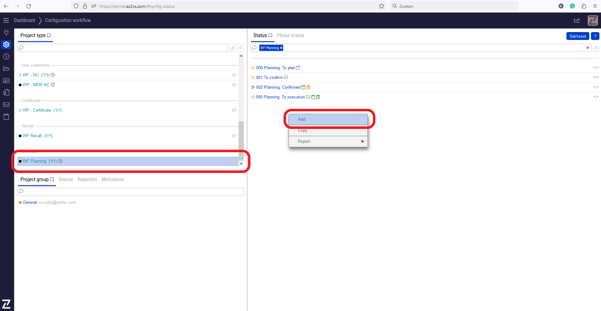Open the Report submenu arrow
The height and width of the screenshot is (311, 601).
(x=362, y=142)
